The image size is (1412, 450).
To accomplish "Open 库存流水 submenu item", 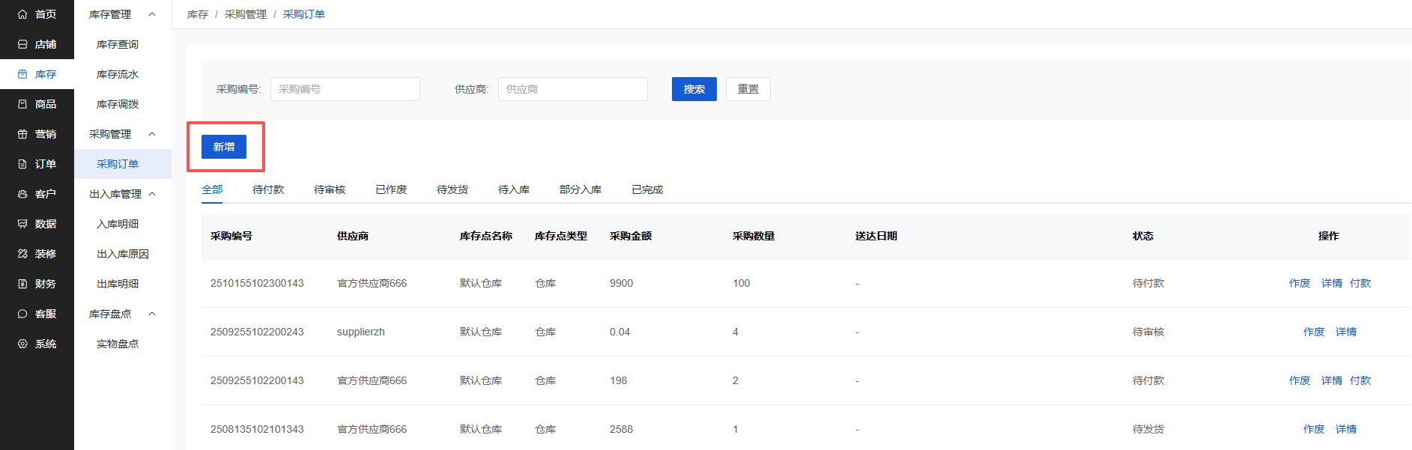I will coord(118,74).
